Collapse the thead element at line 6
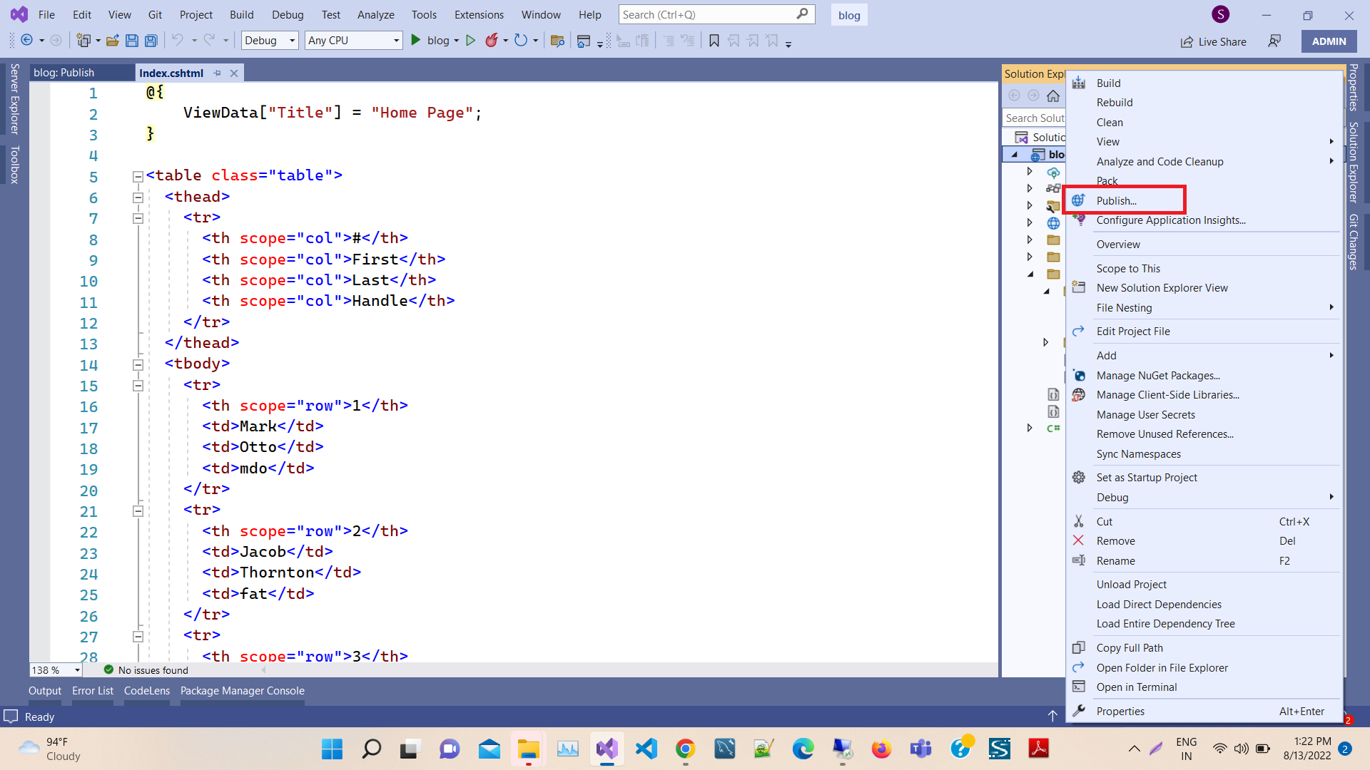This screenshot has height=770, width=1370. pyautogui.click(x=138, y=197)
